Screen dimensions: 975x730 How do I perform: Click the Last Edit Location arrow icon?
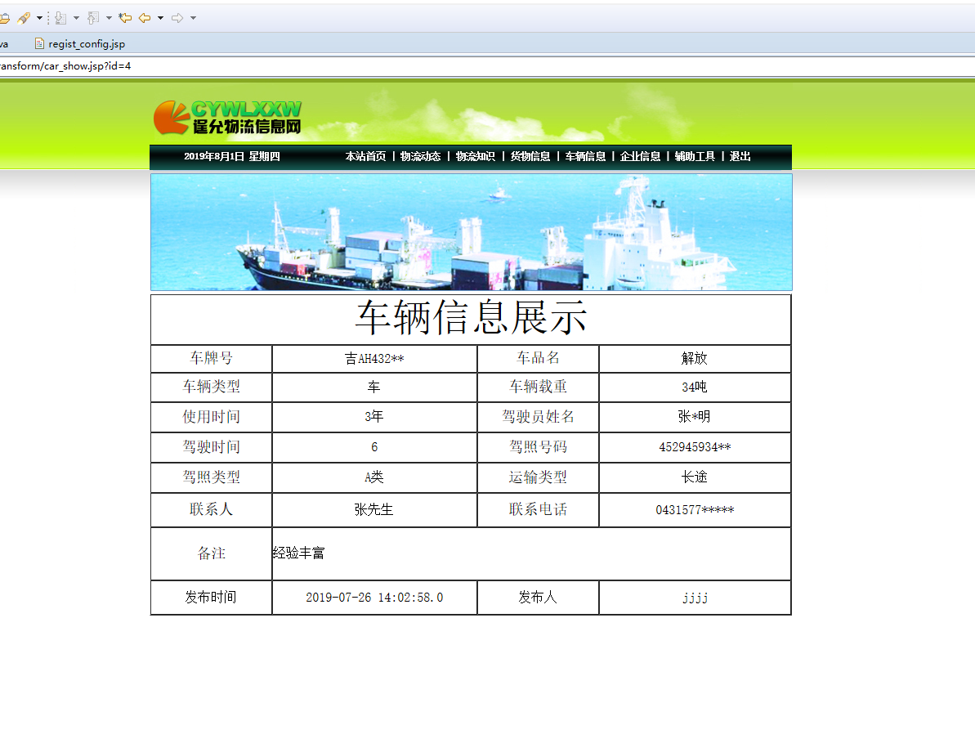click(x=125, y=17)
